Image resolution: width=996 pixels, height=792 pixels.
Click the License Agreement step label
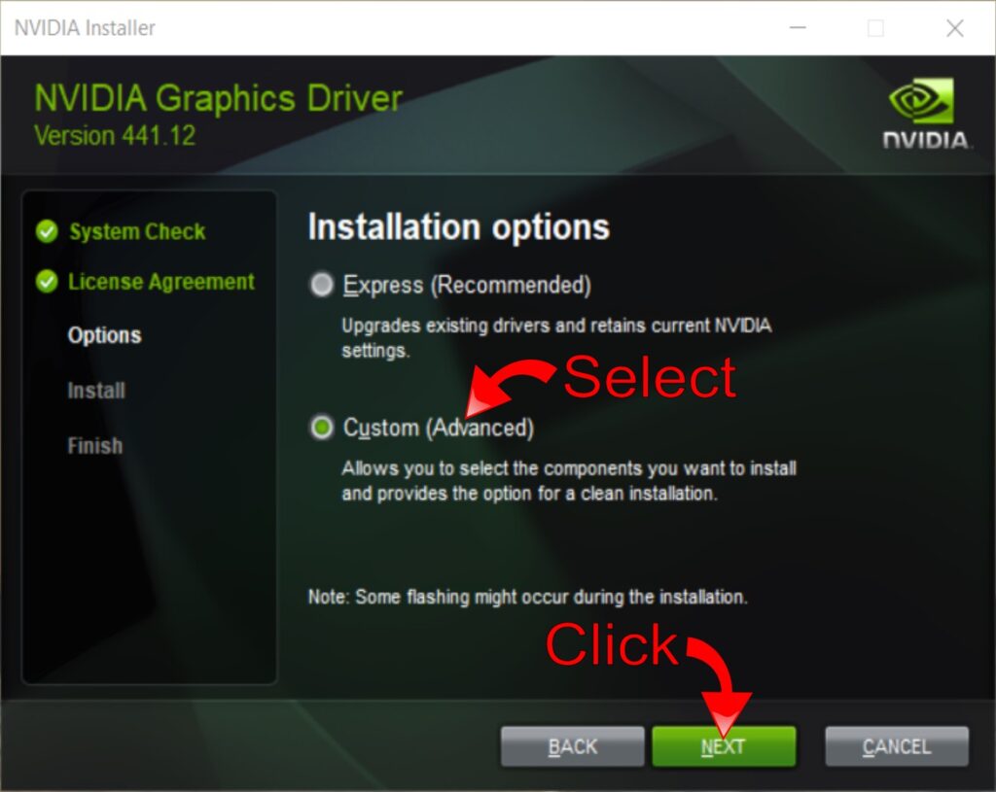(x=160, y=283)
